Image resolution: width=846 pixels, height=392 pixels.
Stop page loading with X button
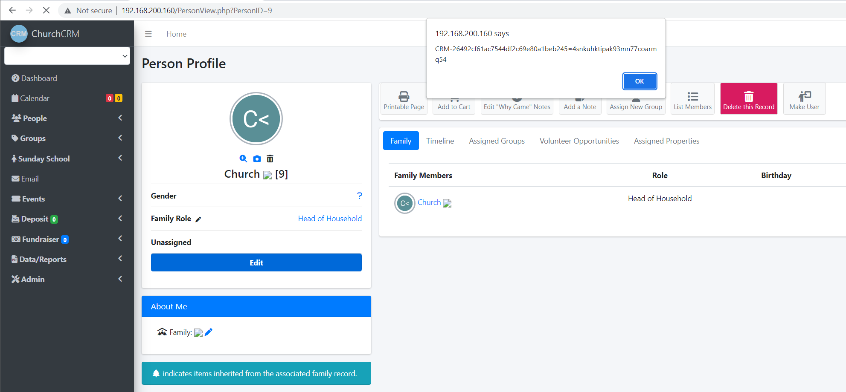pyautogui.click(x=46, y=10)
